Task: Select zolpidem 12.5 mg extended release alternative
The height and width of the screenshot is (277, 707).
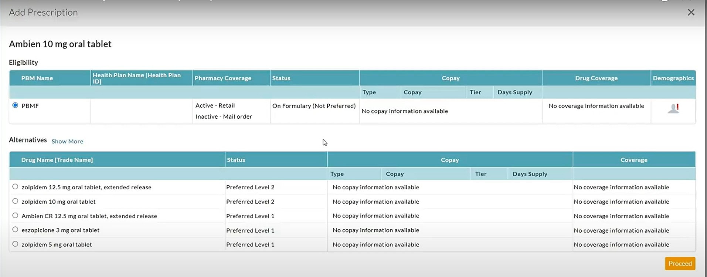Action: point(15,187)
